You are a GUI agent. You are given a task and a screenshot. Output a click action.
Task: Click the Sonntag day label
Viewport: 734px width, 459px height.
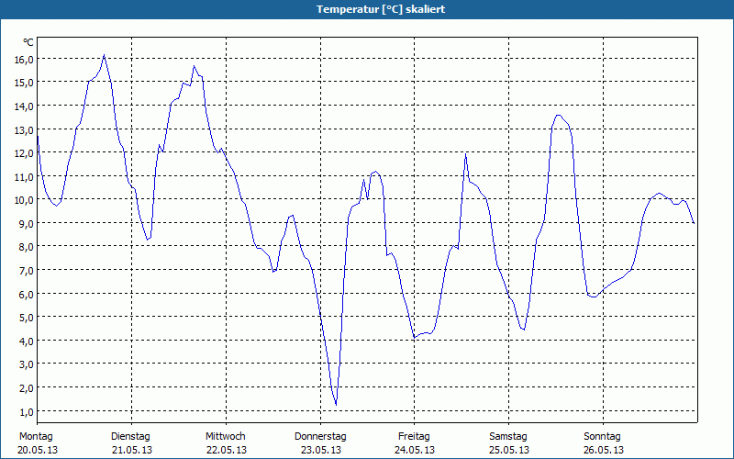tap(602, 437)
